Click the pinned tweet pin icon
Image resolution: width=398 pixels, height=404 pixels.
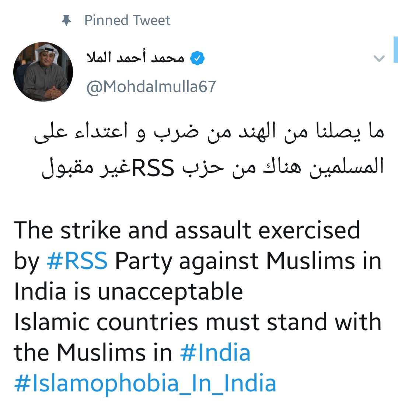click(x=66, y=20)
